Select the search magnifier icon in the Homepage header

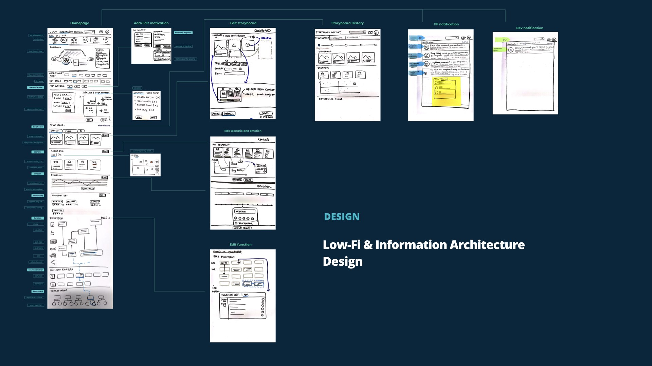coord(93,32)
